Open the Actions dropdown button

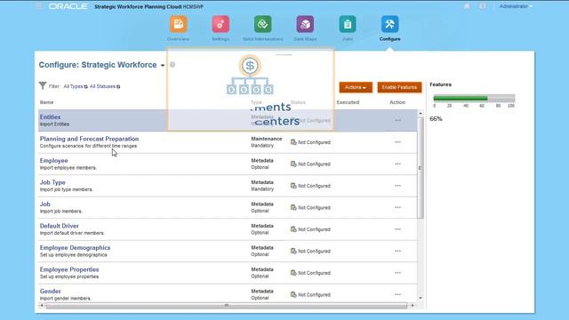pyautogui.click(x=356, y=87)
